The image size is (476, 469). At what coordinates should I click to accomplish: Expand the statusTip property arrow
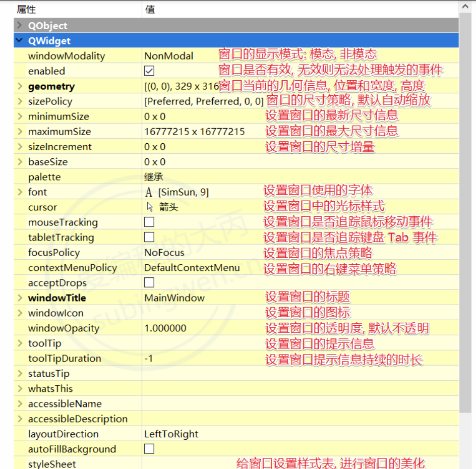click(20, 373)
